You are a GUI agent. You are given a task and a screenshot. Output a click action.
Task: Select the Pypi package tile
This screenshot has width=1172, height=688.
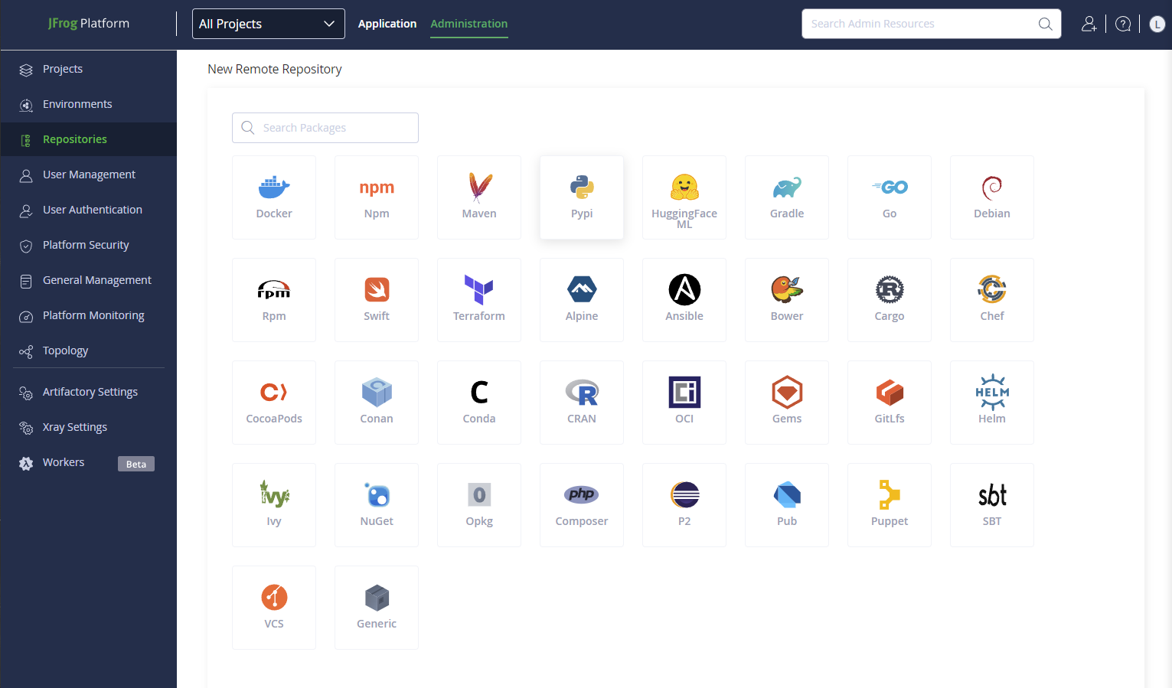tap(582, 197)
